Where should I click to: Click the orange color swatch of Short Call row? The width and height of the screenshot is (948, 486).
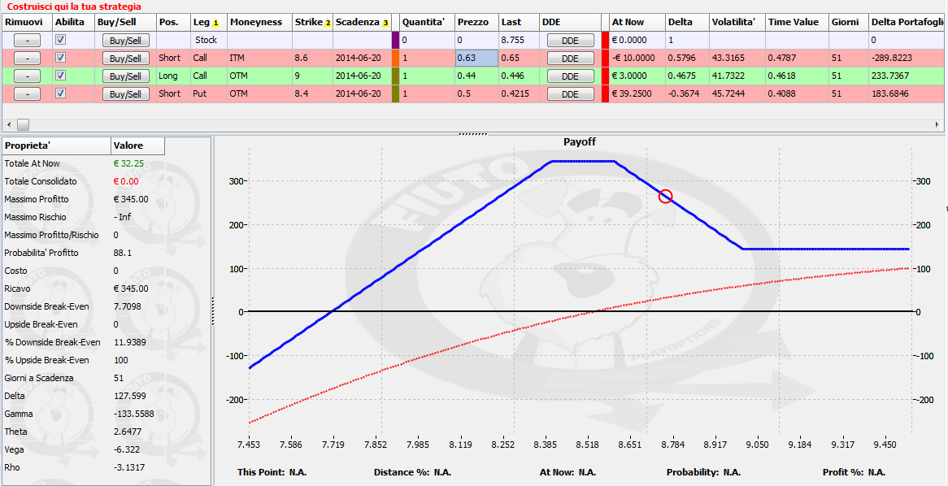[x=396, y=58]
